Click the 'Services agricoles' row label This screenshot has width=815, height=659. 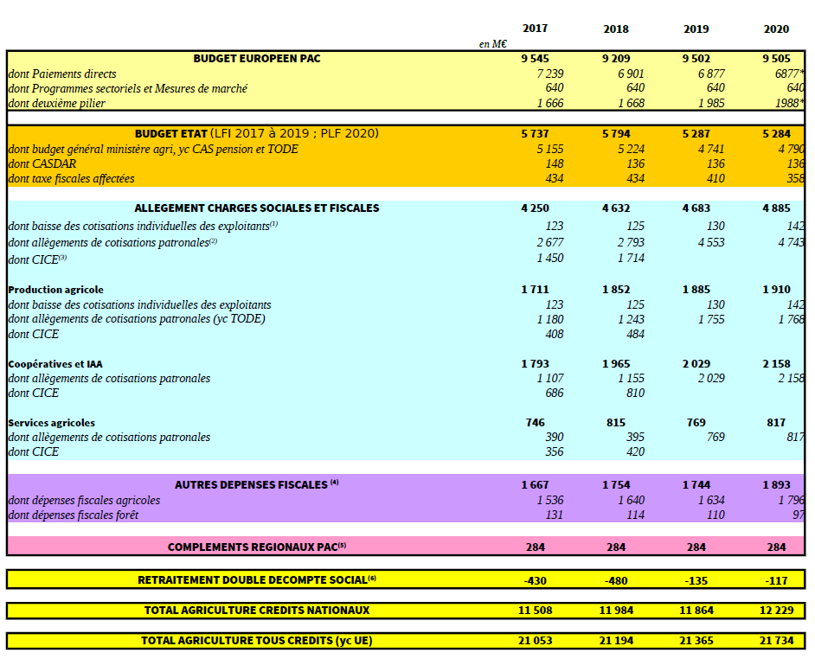click(x=52, y=423)
